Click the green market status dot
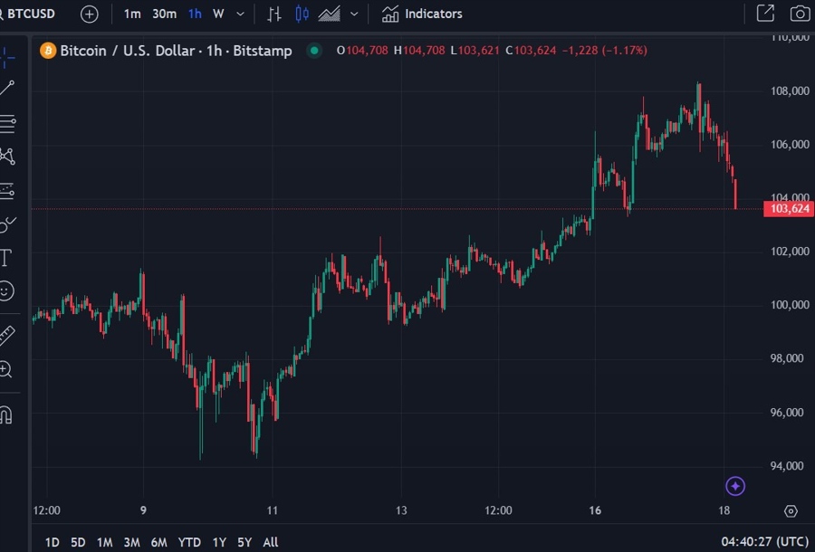 coord(314,51)
